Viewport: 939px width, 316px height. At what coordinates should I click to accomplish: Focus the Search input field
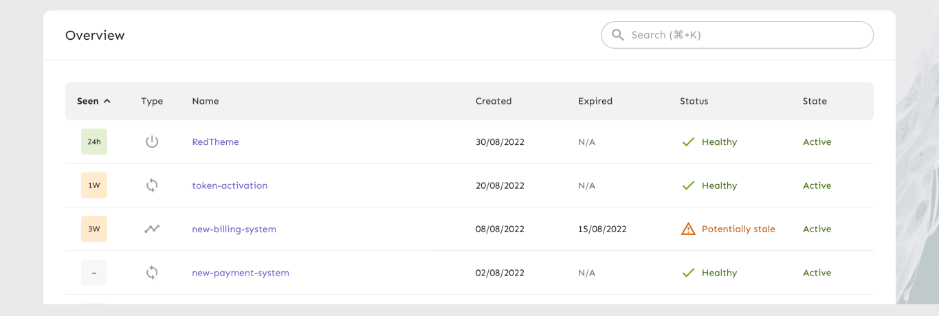click(x=742, y=35)
